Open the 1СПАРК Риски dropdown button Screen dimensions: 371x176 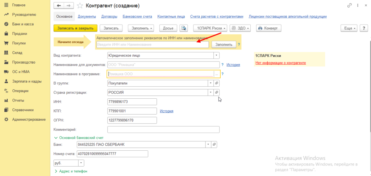click(x=210, y=28)
